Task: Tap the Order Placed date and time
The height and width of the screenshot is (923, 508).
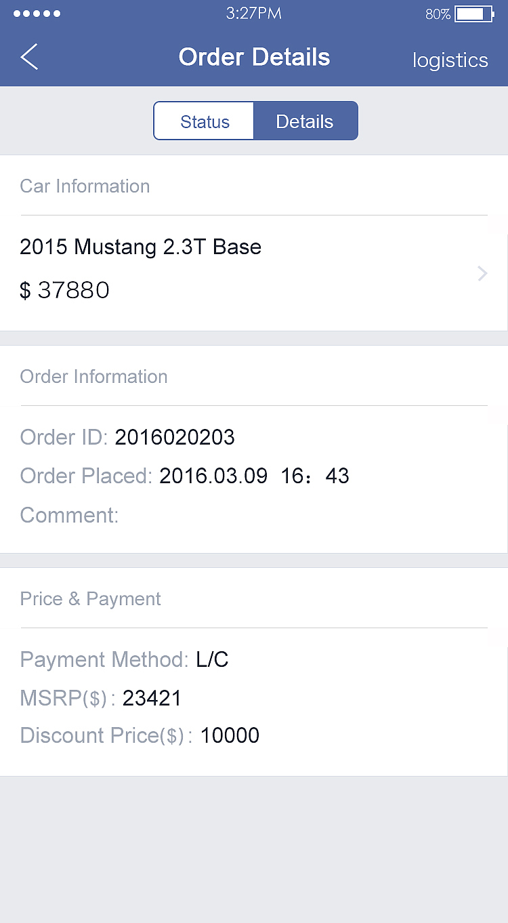Action: [254, 476]
